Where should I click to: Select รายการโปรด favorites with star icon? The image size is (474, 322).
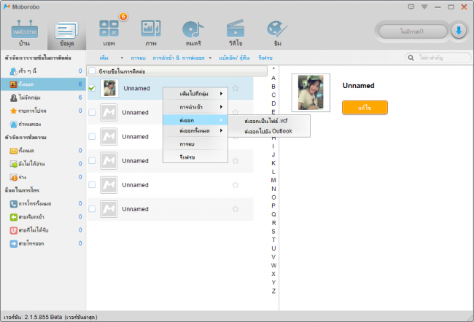[43, 111]
